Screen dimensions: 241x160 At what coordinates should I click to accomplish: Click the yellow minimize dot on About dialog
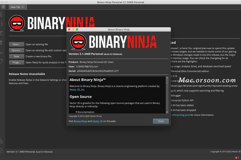click(73, 29)
